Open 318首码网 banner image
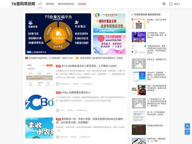192x144 pixels. point(109,45)
